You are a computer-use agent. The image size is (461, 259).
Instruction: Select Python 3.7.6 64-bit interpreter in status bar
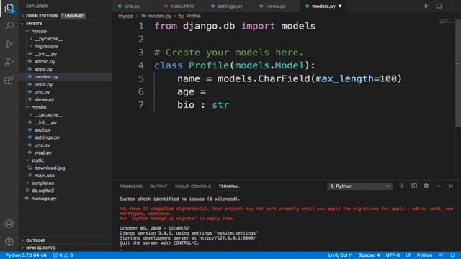(x=26, y=255)
